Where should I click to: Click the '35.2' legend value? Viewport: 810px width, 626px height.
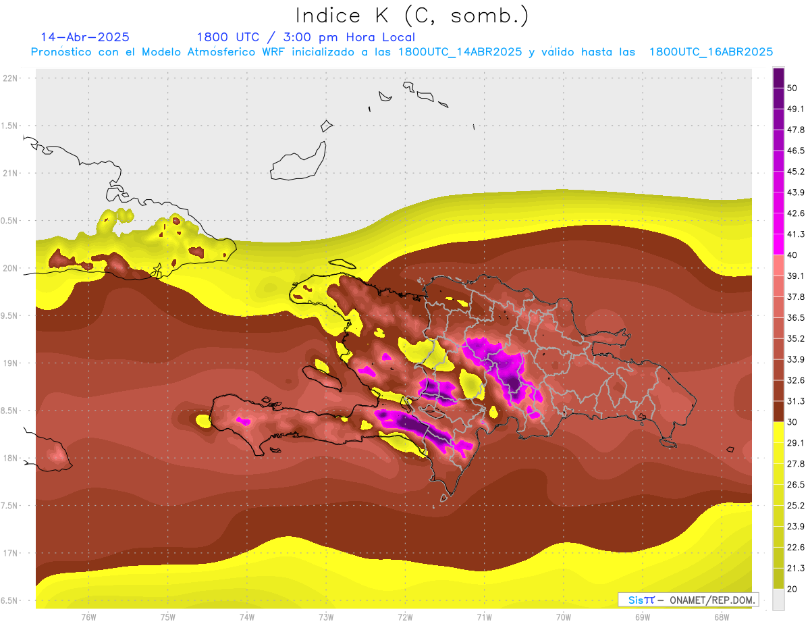[x=795, y=338]
